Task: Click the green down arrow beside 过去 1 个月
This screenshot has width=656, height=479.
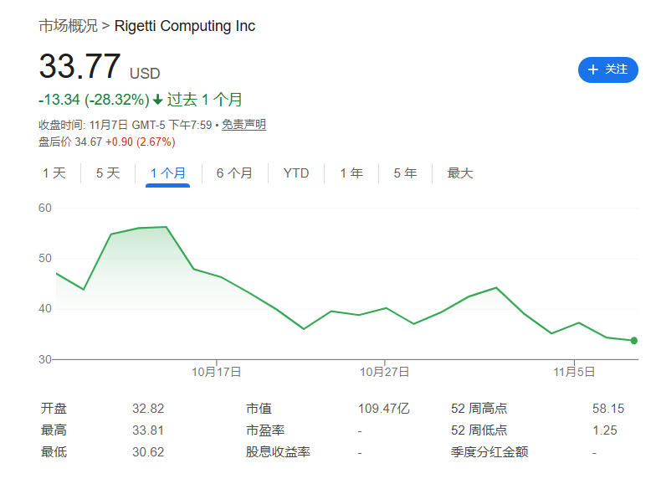Action: point(157,100)
